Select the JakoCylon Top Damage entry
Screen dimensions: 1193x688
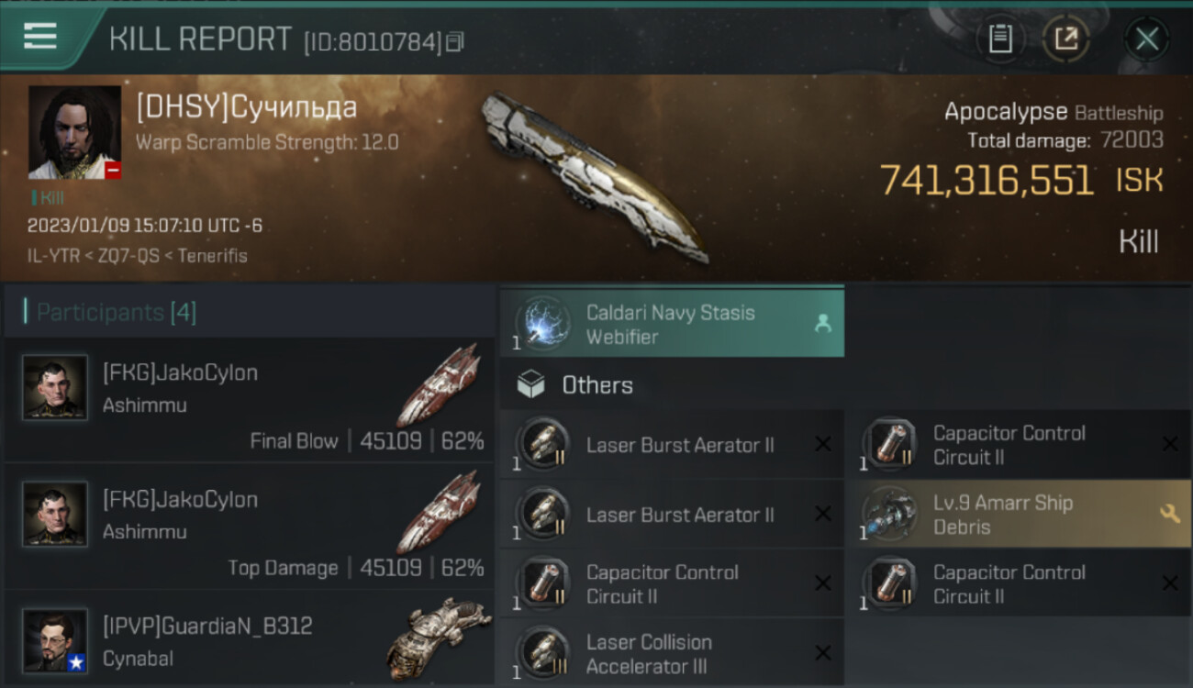point(249,526)
